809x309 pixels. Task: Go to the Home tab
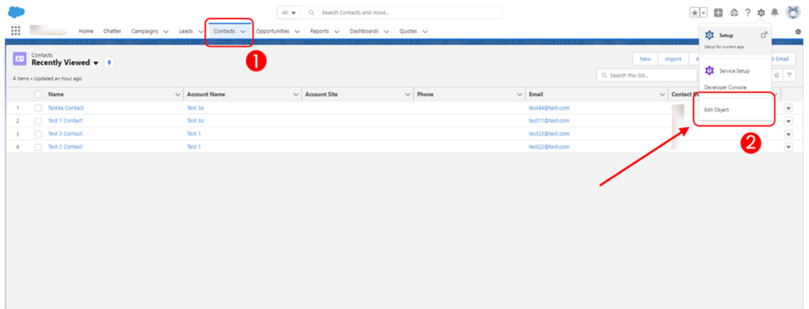click(85, 32)
